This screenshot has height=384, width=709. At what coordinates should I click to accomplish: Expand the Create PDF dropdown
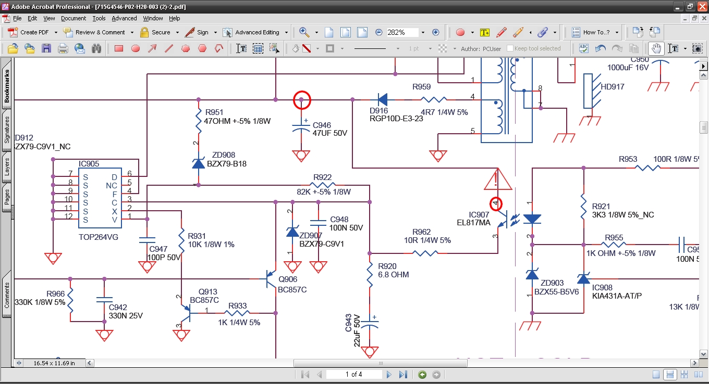tap(56, 32)
